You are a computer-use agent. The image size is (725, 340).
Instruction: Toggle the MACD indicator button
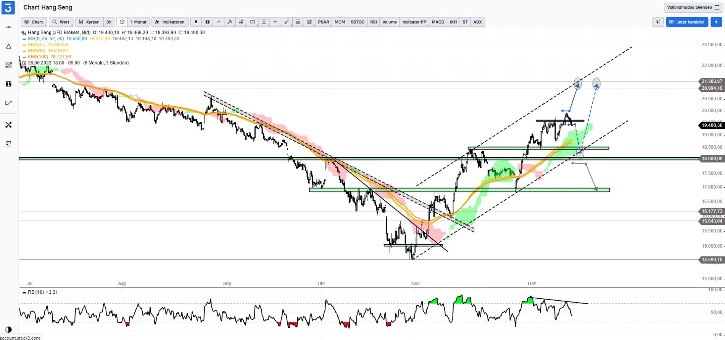coord(438,22)
